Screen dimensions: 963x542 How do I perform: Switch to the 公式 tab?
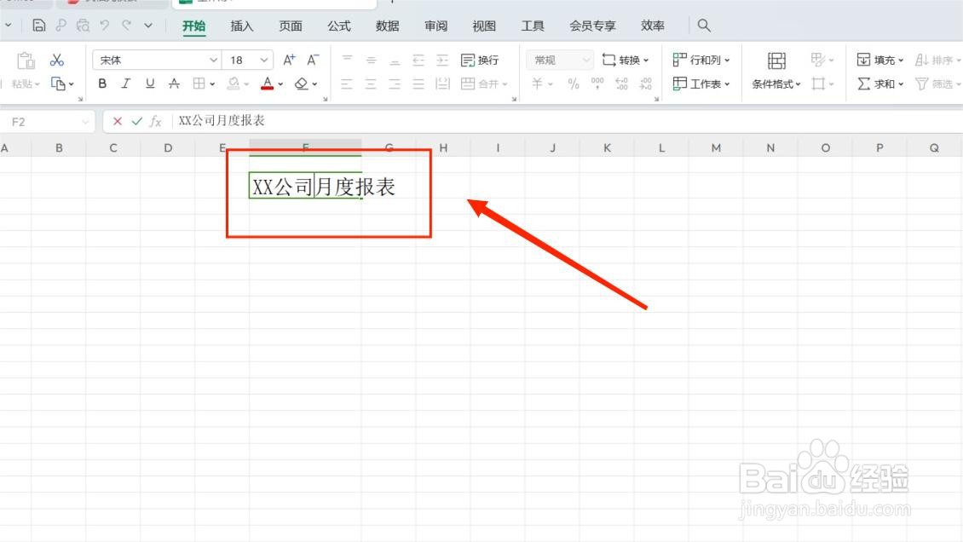tap(338, 26)
